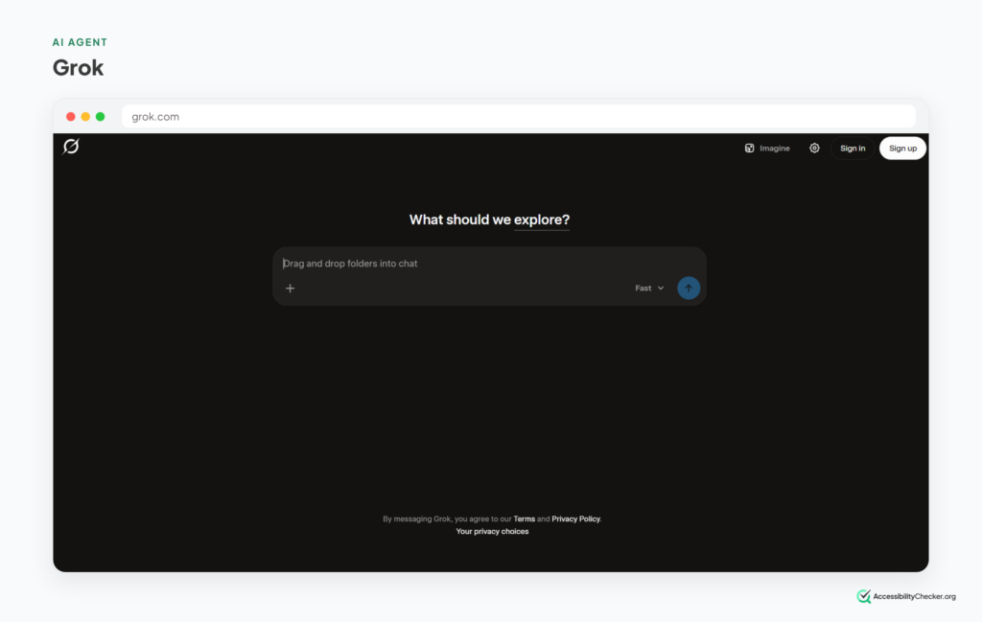Open the Terms link
The width and height of the screenshot is (982, 622).
click(525, 518)
